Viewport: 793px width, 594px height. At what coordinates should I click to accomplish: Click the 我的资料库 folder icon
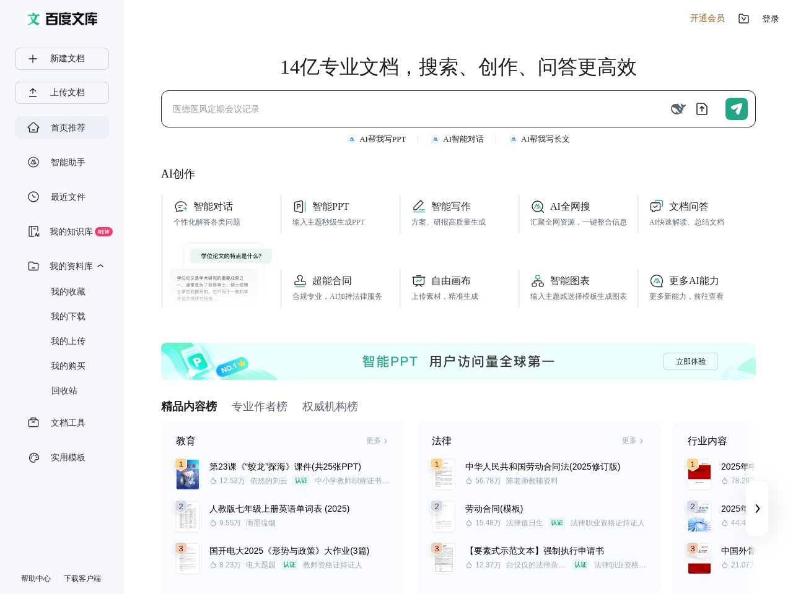pyautogui.click(x=33, y=266)
